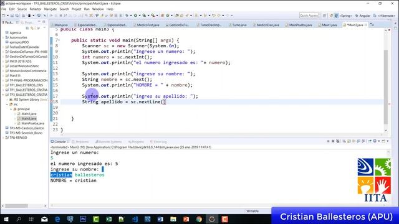The width and height of the screenshot is (399, 224).
Task: Open the Project menu
Action: point(76,9)
